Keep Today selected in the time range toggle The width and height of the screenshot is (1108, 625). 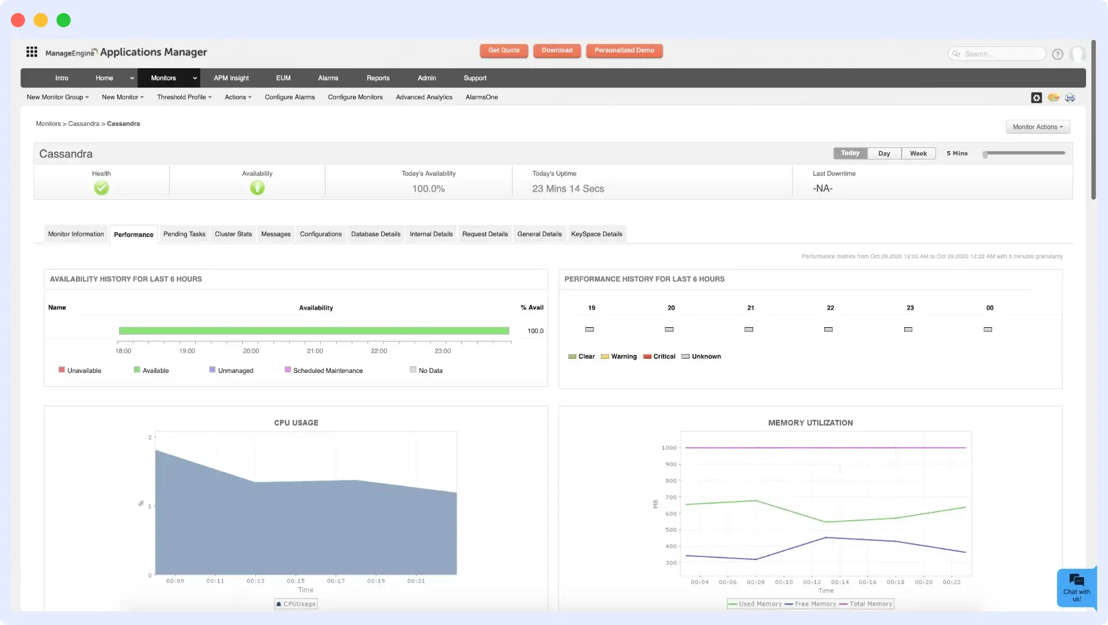pyautogui.click(x=849, y=153)
